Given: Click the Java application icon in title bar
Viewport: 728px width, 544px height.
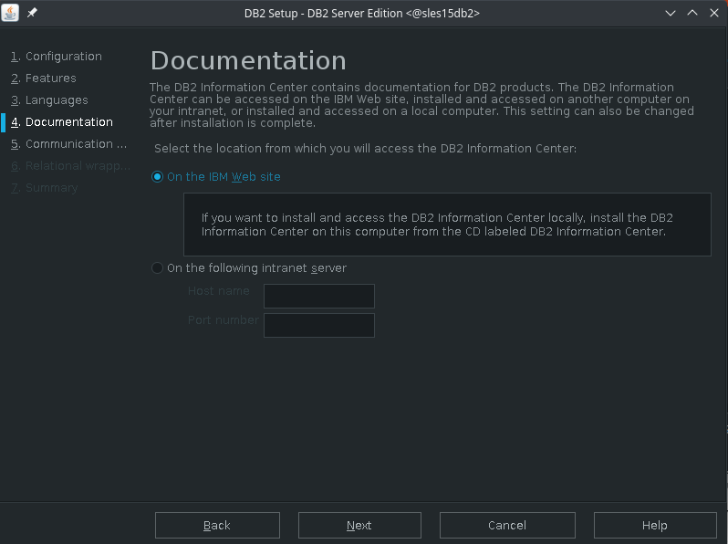Looking at the screenshot, I should (x=10, y=13).
